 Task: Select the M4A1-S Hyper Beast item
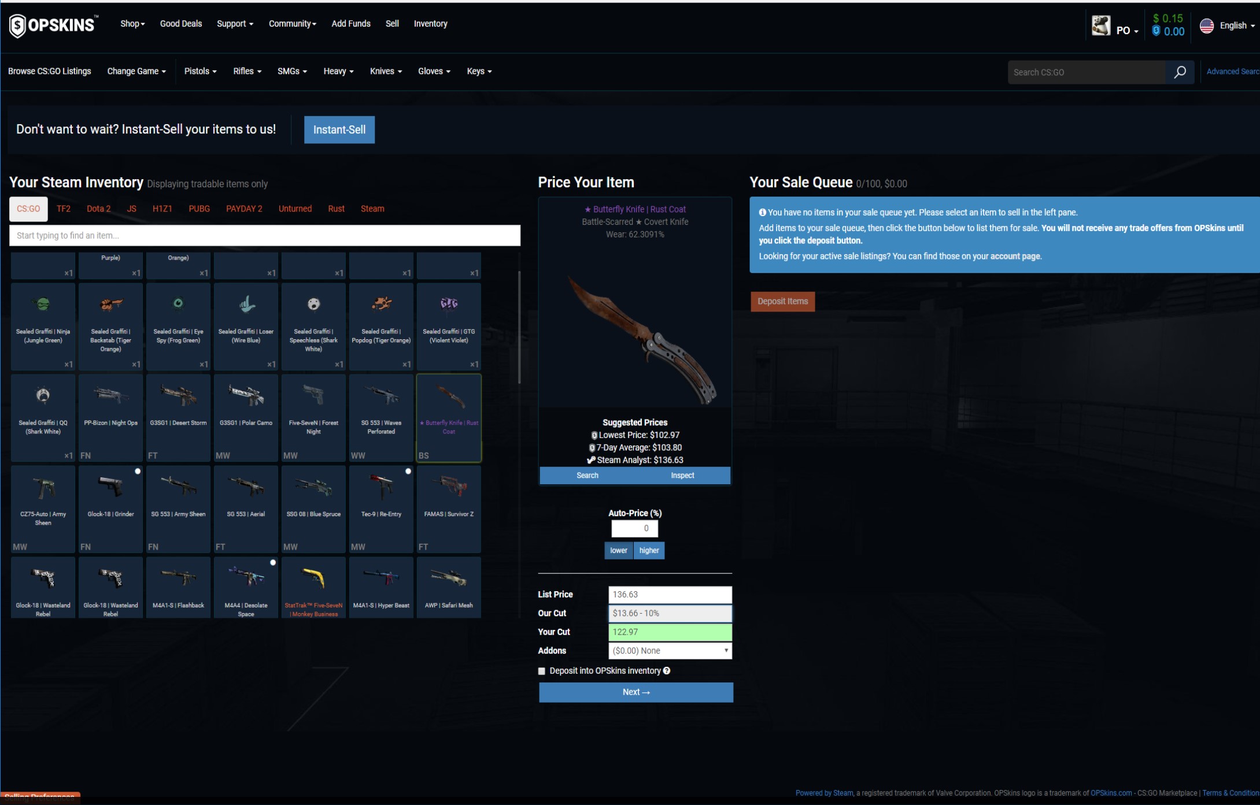coord(381,588)
